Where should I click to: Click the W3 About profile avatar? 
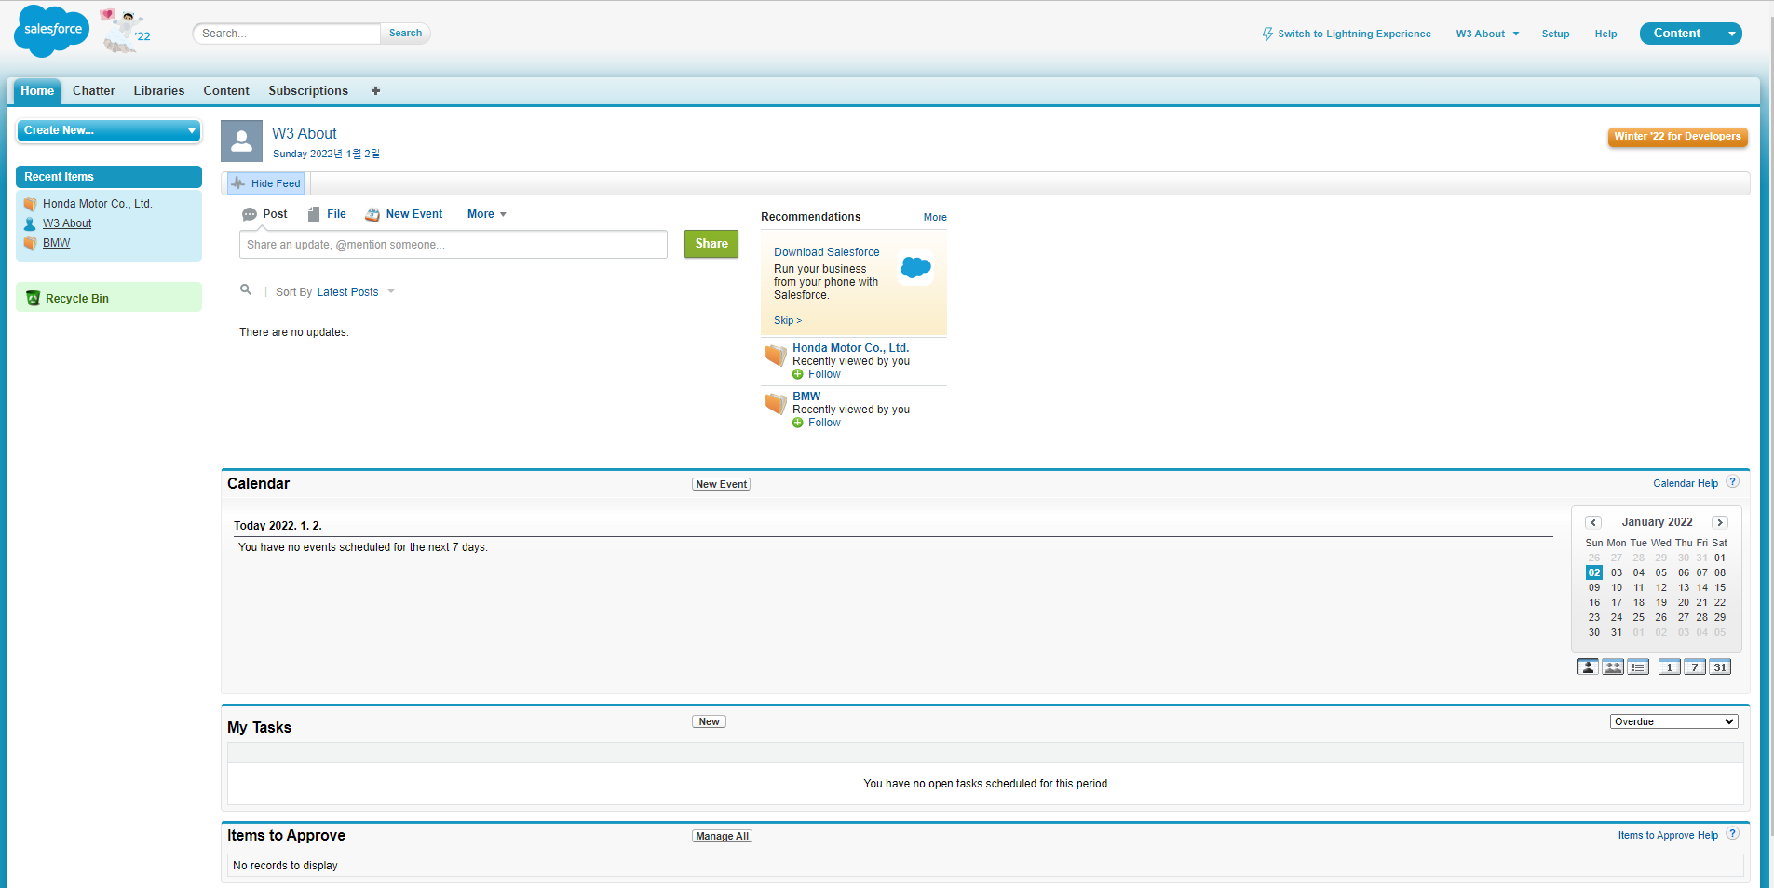[241, 141]
